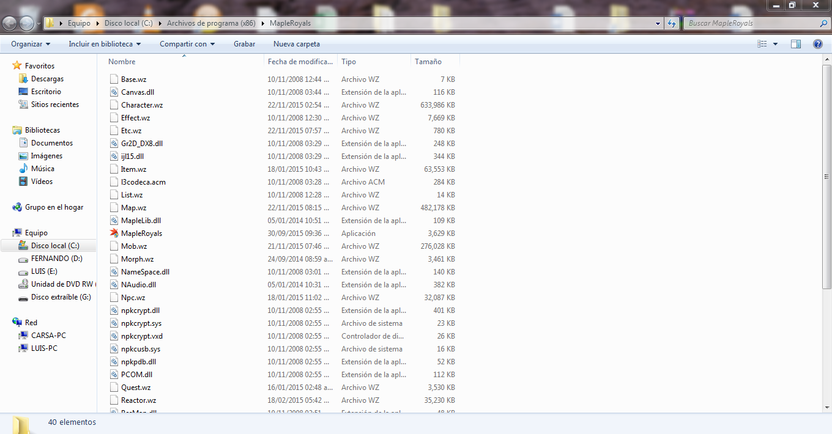Open the address bar history dropdown

658,23
